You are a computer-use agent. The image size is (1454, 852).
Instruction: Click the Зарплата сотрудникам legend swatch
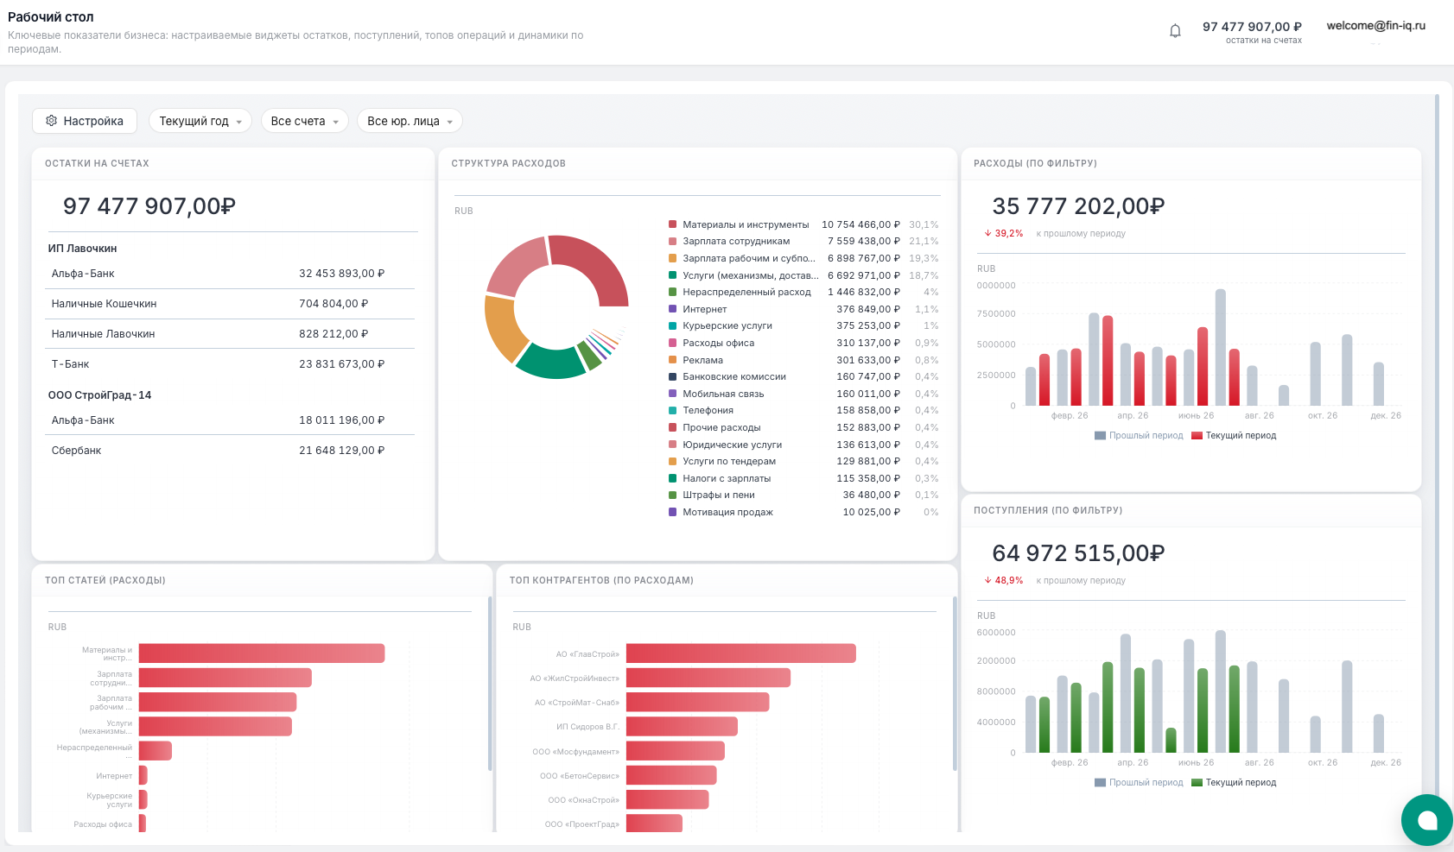coord(672,242)
